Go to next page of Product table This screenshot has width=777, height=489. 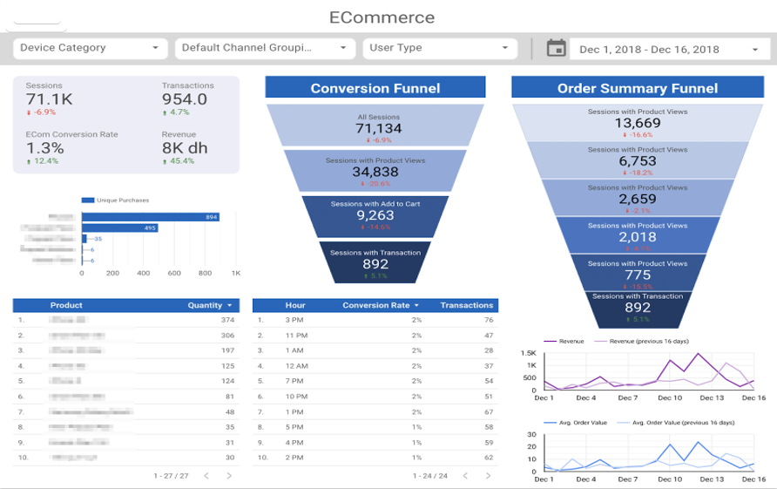tap(229, 476)
